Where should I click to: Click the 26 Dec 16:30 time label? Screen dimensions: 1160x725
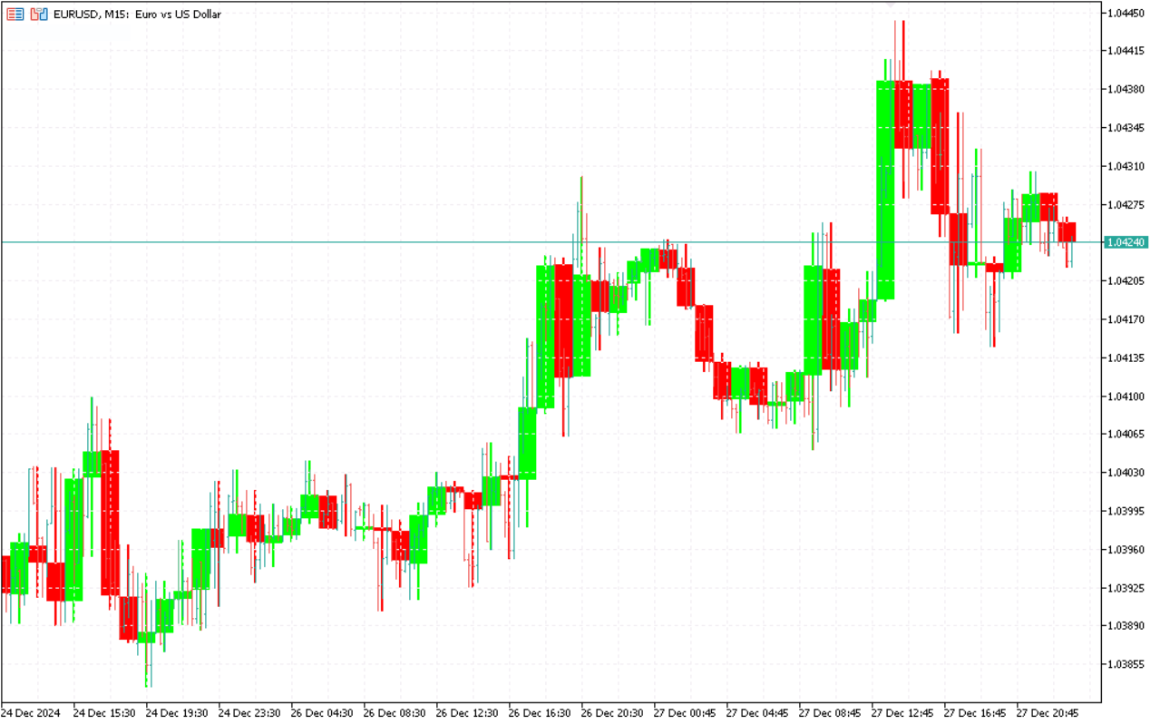pyautogui.click(x=540, y=713)
